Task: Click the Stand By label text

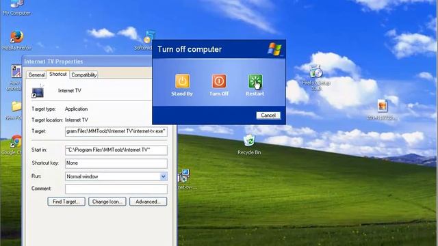Action: click(182, 94)
